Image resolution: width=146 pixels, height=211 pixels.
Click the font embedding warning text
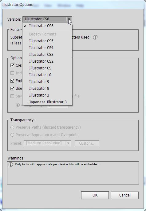tap(57, 164)
